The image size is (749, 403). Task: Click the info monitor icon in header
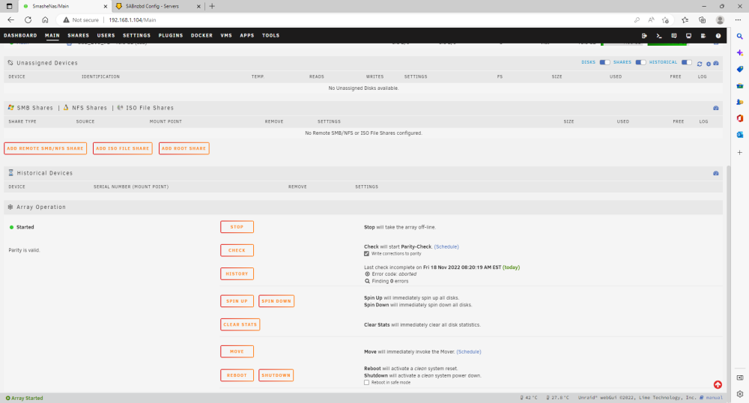(689, 36)
